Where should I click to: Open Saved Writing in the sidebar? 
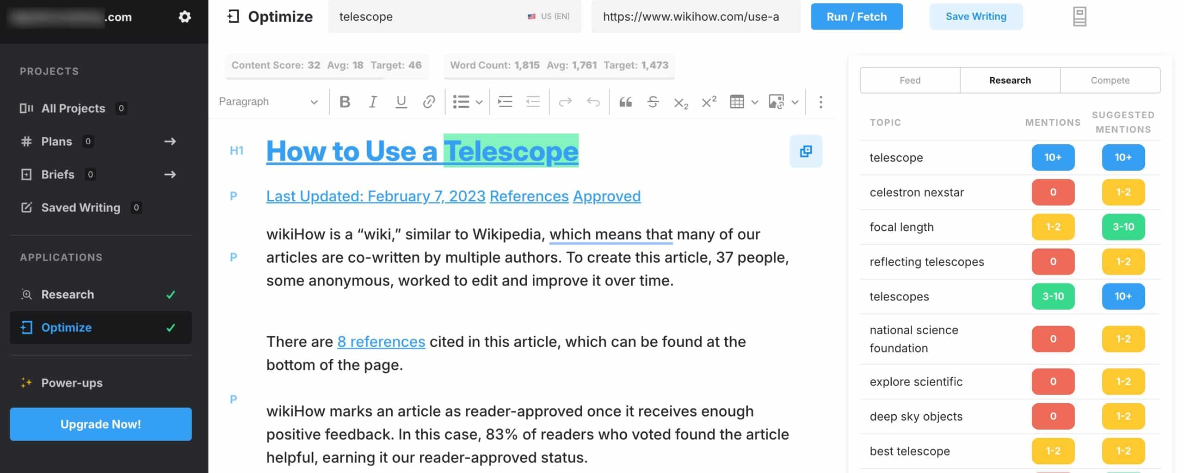[80, 208]
